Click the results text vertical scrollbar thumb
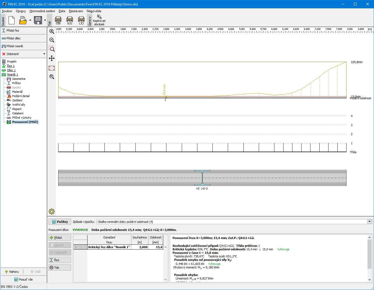Viewport: 374px width, 290px height. (x=370, y=254)
